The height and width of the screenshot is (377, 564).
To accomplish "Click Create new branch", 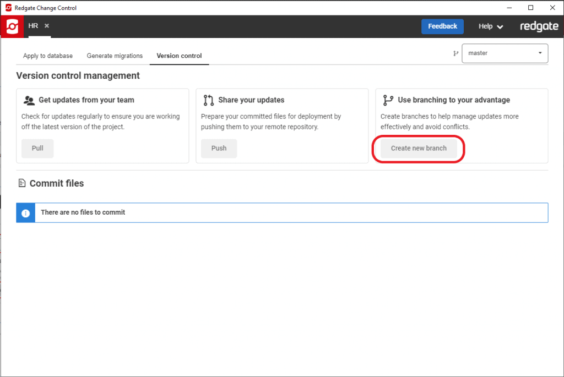I will point(418,148).
